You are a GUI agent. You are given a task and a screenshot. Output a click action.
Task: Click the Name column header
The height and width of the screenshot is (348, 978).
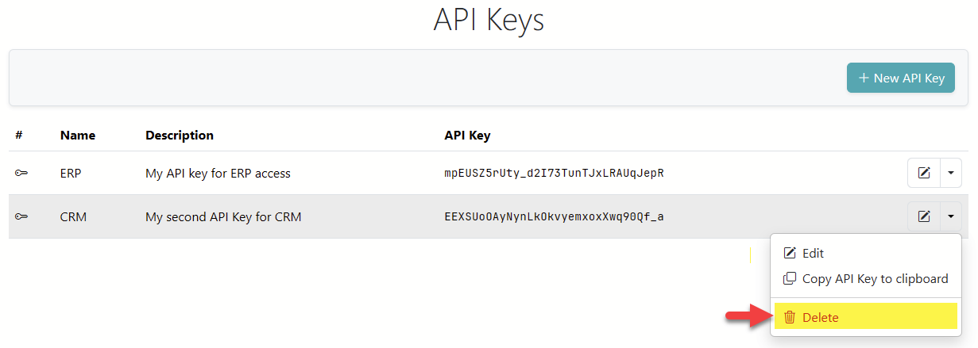(78, 136)
